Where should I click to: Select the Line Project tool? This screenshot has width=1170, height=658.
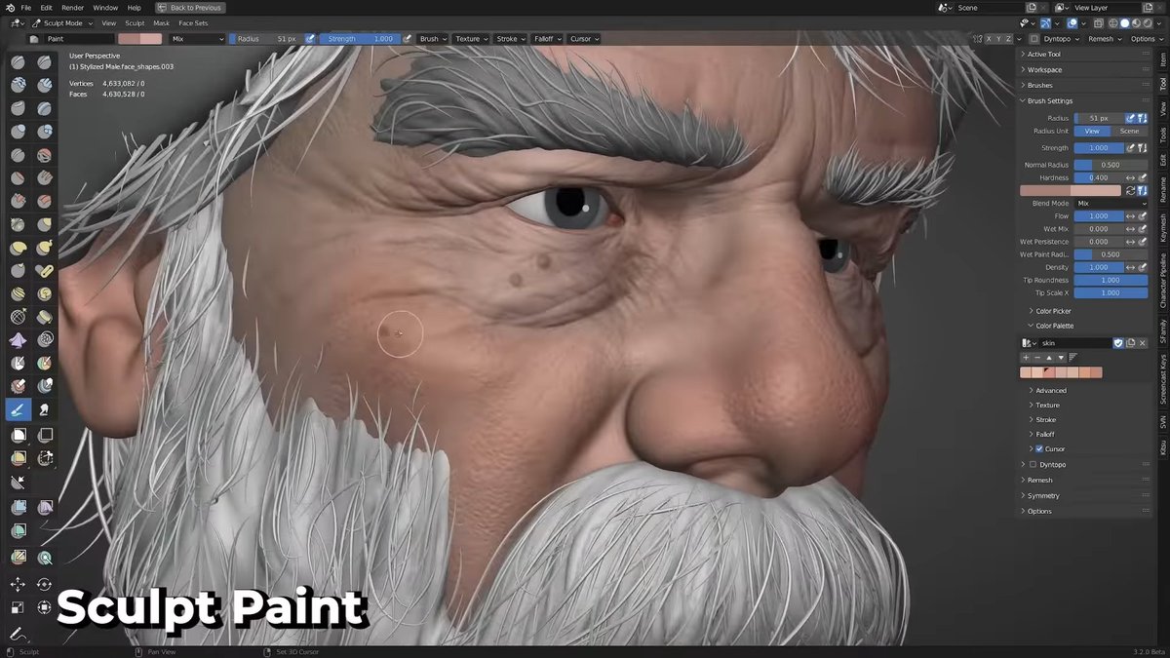(x=19, y=482)
